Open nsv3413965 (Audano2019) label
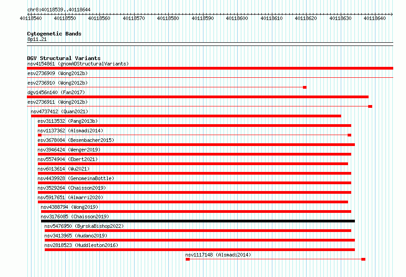Image resolution: width=406 pixels, height=277 pixels. [76, 236]
